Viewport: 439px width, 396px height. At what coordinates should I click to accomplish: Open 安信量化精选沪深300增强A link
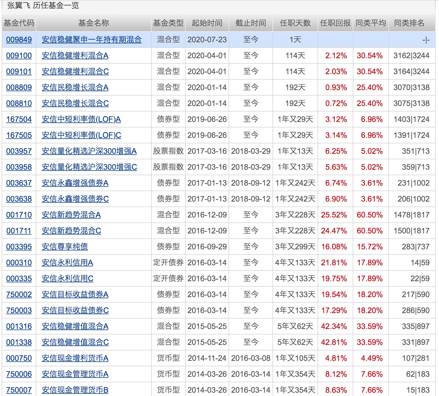(89, 151)
